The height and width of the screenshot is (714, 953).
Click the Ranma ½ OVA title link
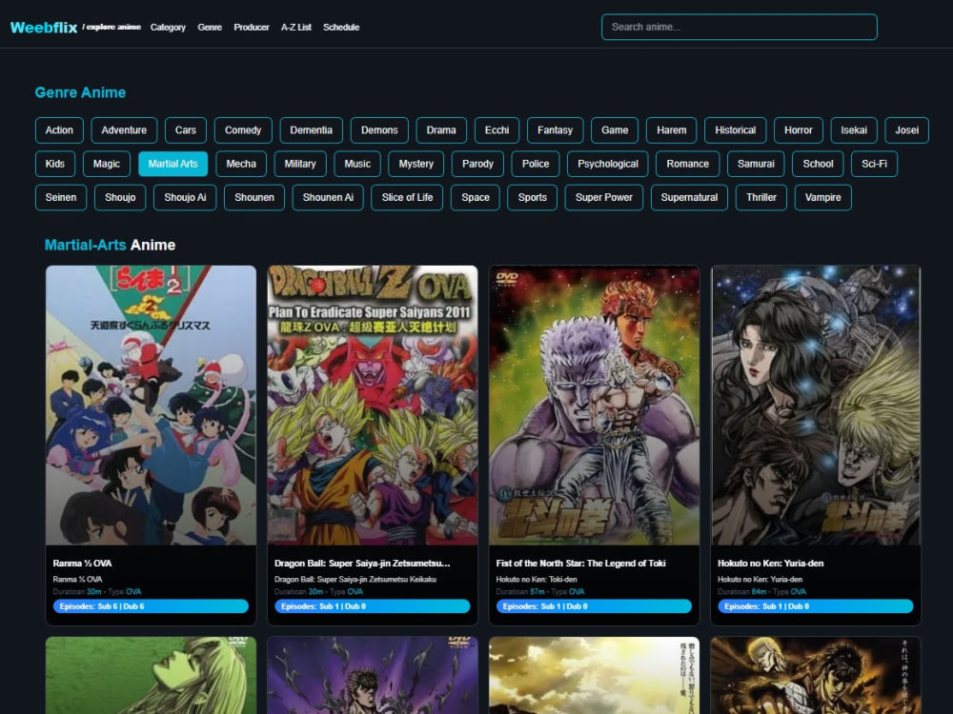click(x=82, y=564)
